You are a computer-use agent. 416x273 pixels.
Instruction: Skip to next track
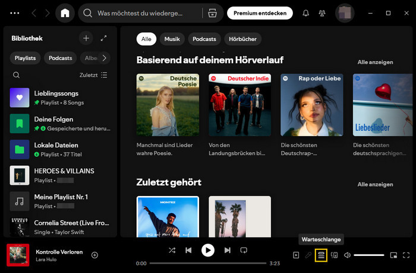[228, 250]
